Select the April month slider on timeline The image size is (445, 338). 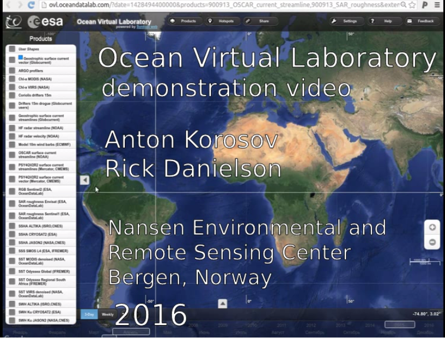tap(131, 332)
